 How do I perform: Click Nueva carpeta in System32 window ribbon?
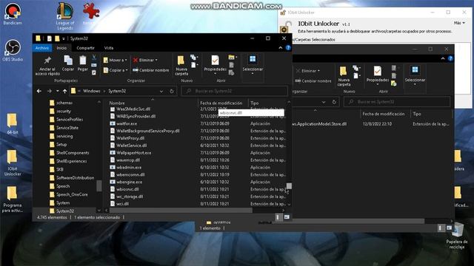coord(181,66)
